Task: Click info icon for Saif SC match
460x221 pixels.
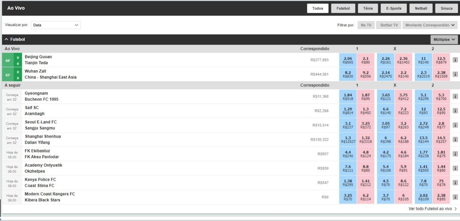Action: pos(455,111)
